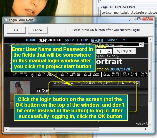Expand the dollar amount dropdown
Viewport: 157px width, 138px height.
pos(109,52)
